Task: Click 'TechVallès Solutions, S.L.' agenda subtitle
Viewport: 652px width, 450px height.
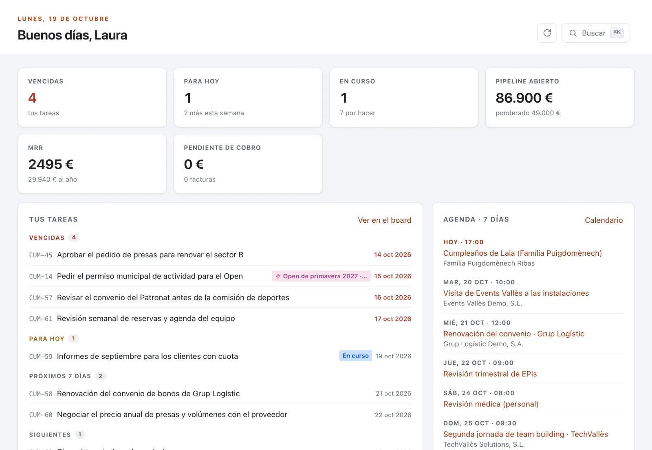Action: (484, 444)
